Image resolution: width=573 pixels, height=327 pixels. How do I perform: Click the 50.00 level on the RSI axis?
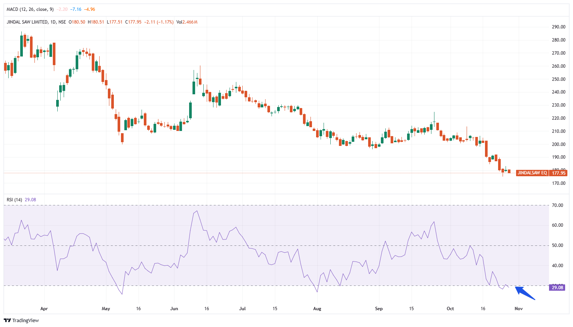click(557, 245)
